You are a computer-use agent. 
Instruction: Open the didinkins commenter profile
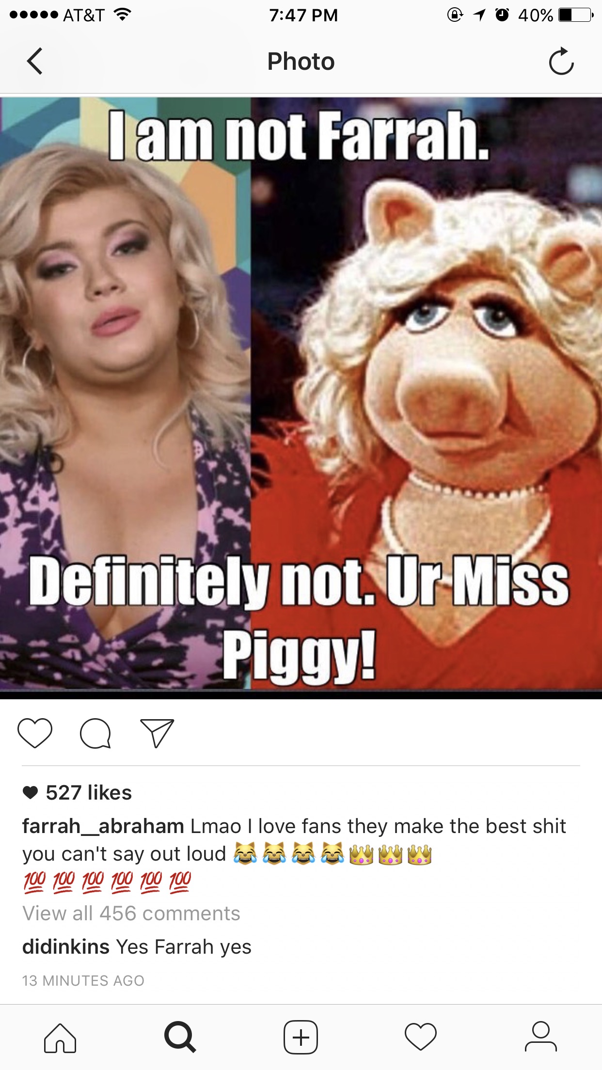point(66,946)
